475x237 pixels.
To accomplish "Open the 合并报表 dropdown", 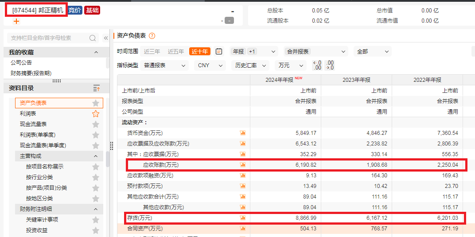I will 316,51.
